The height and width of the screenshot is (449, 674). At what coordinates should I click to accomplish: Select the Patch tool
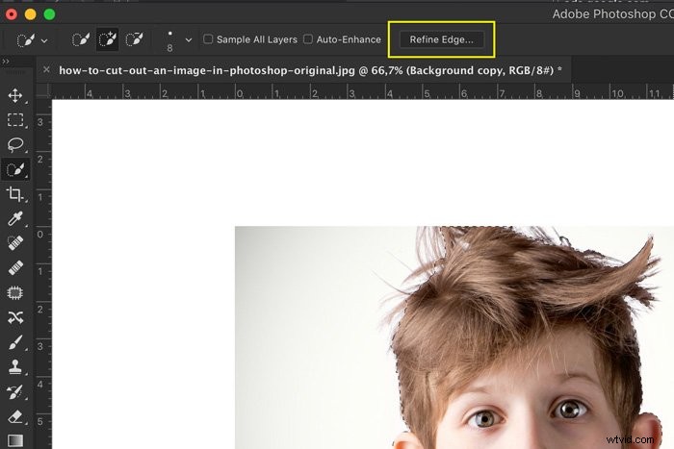click(x=15, y=292)
